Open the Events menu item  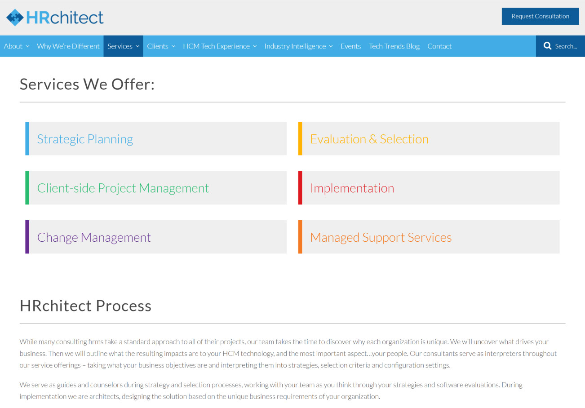coord(350,46)
